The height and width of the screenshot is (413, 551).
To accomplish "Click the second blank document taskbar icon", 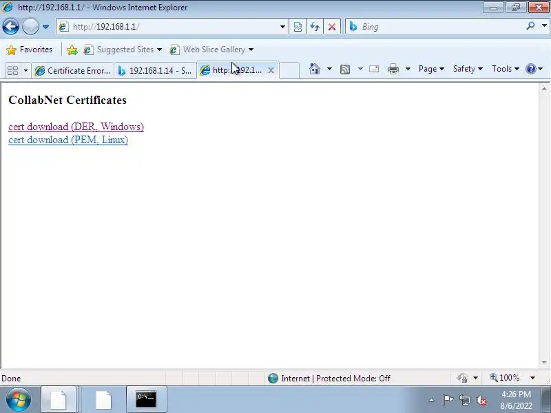I will click(104, 400).
